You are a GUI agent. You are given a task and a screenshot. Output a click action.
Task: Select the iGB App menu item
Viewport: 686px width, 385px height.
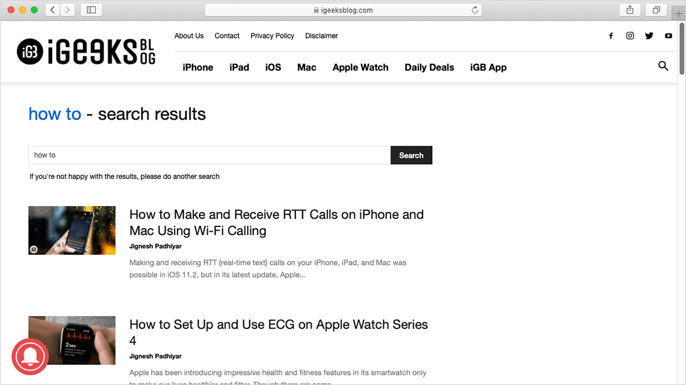coord(488,67)
